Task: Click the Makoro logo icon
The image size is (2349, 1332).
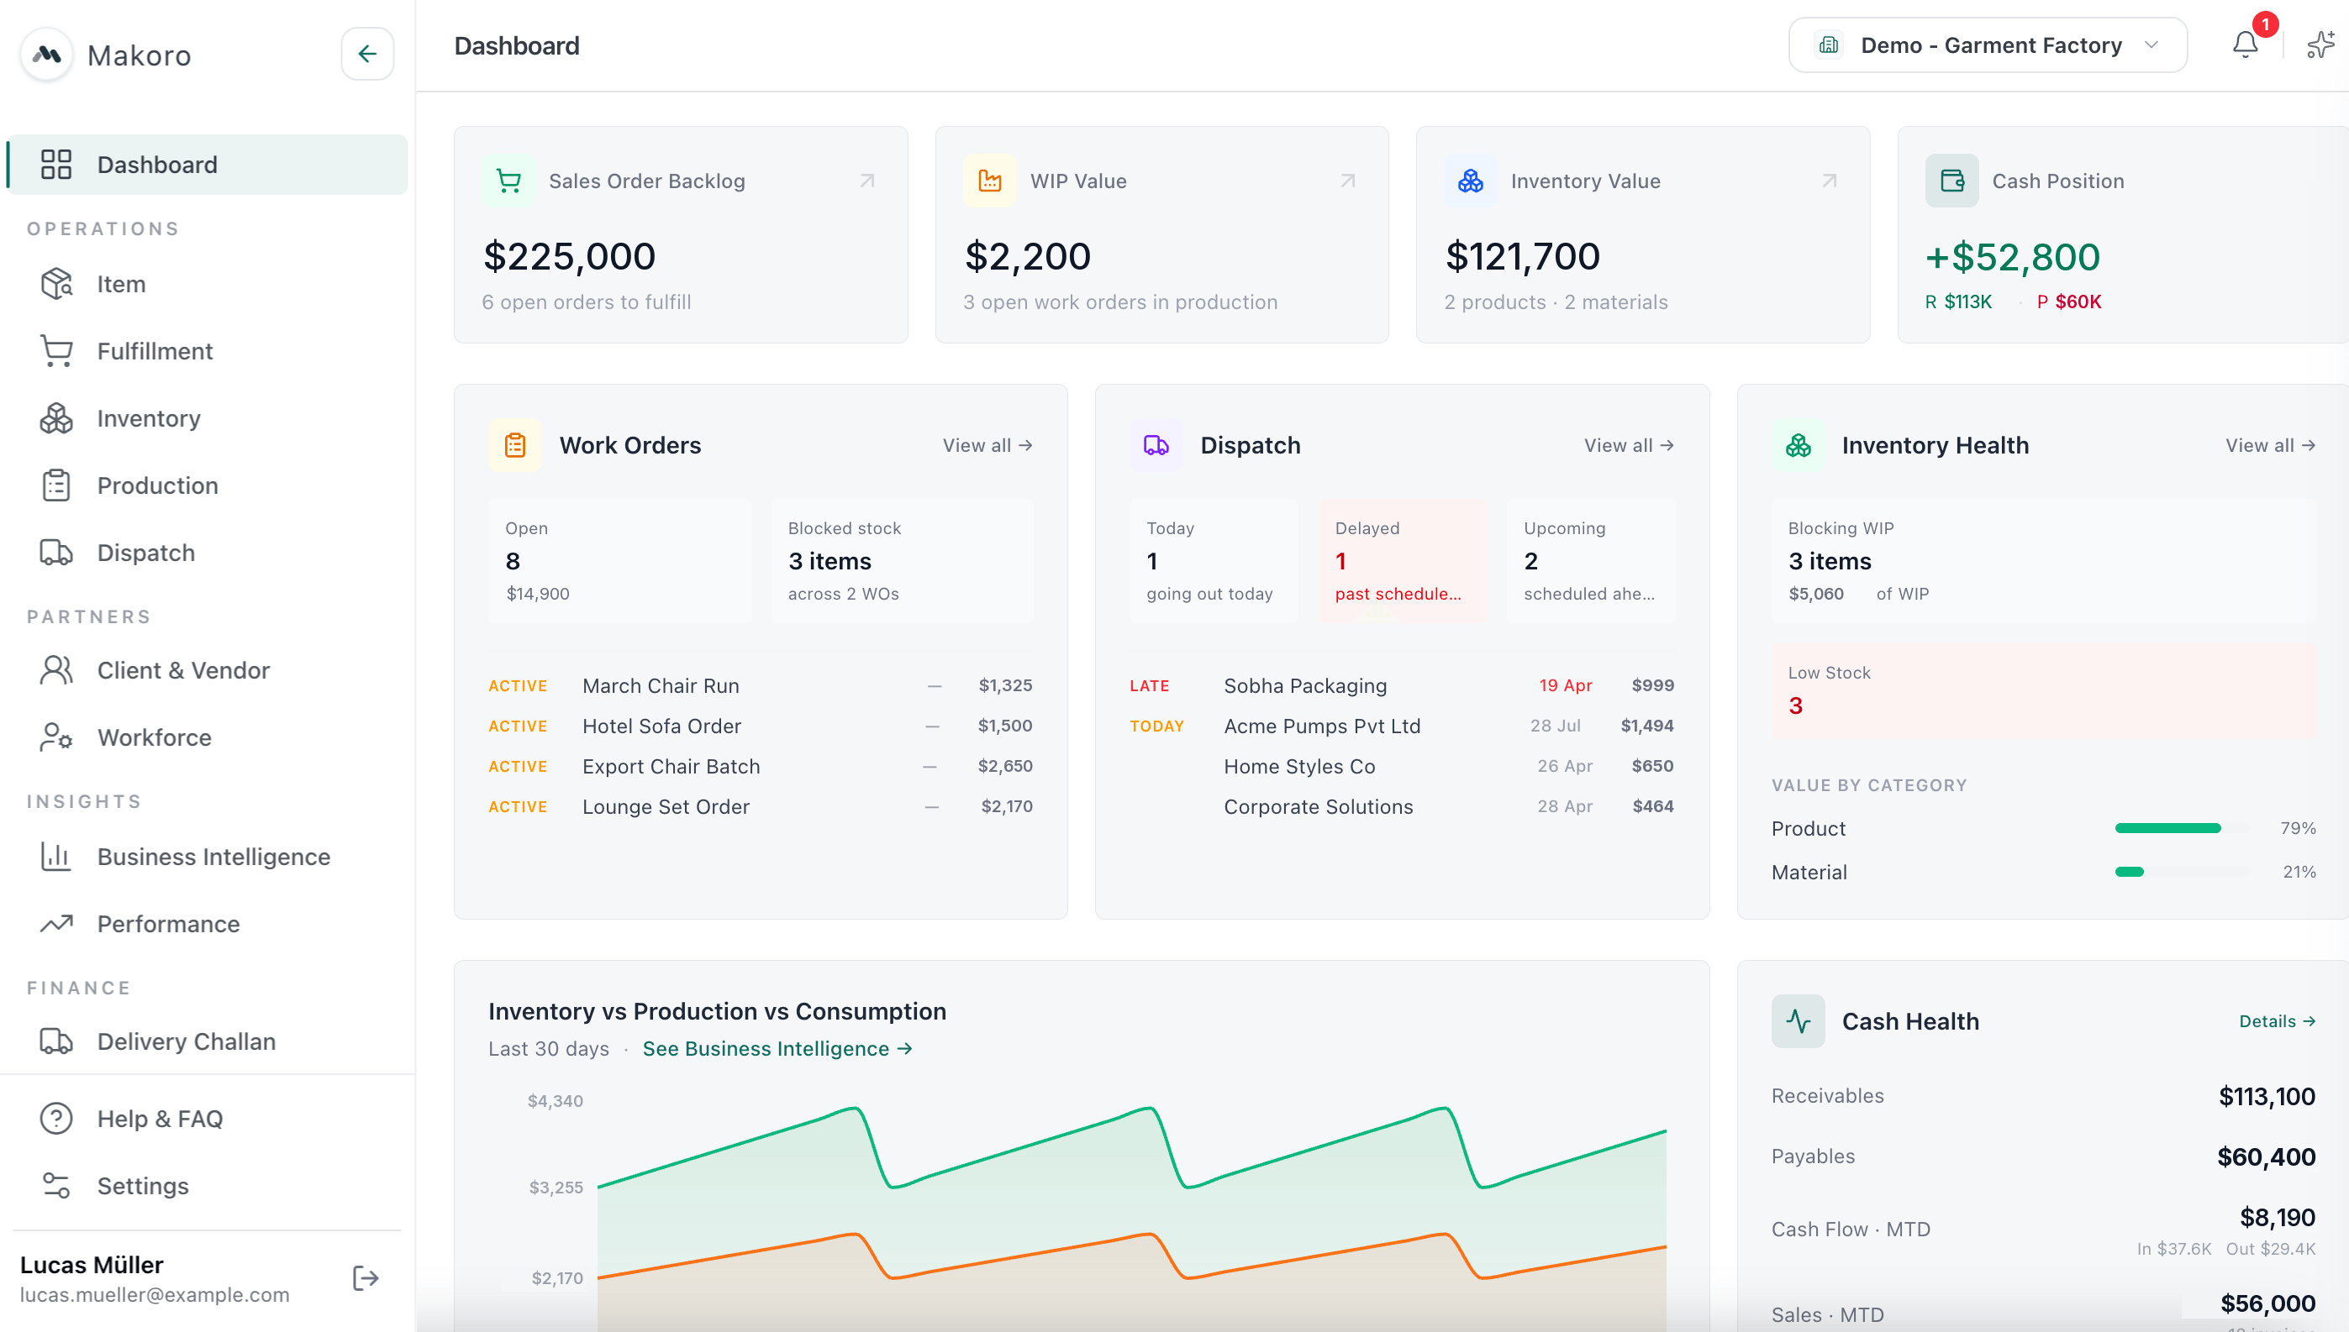Action: click(47, 55)
